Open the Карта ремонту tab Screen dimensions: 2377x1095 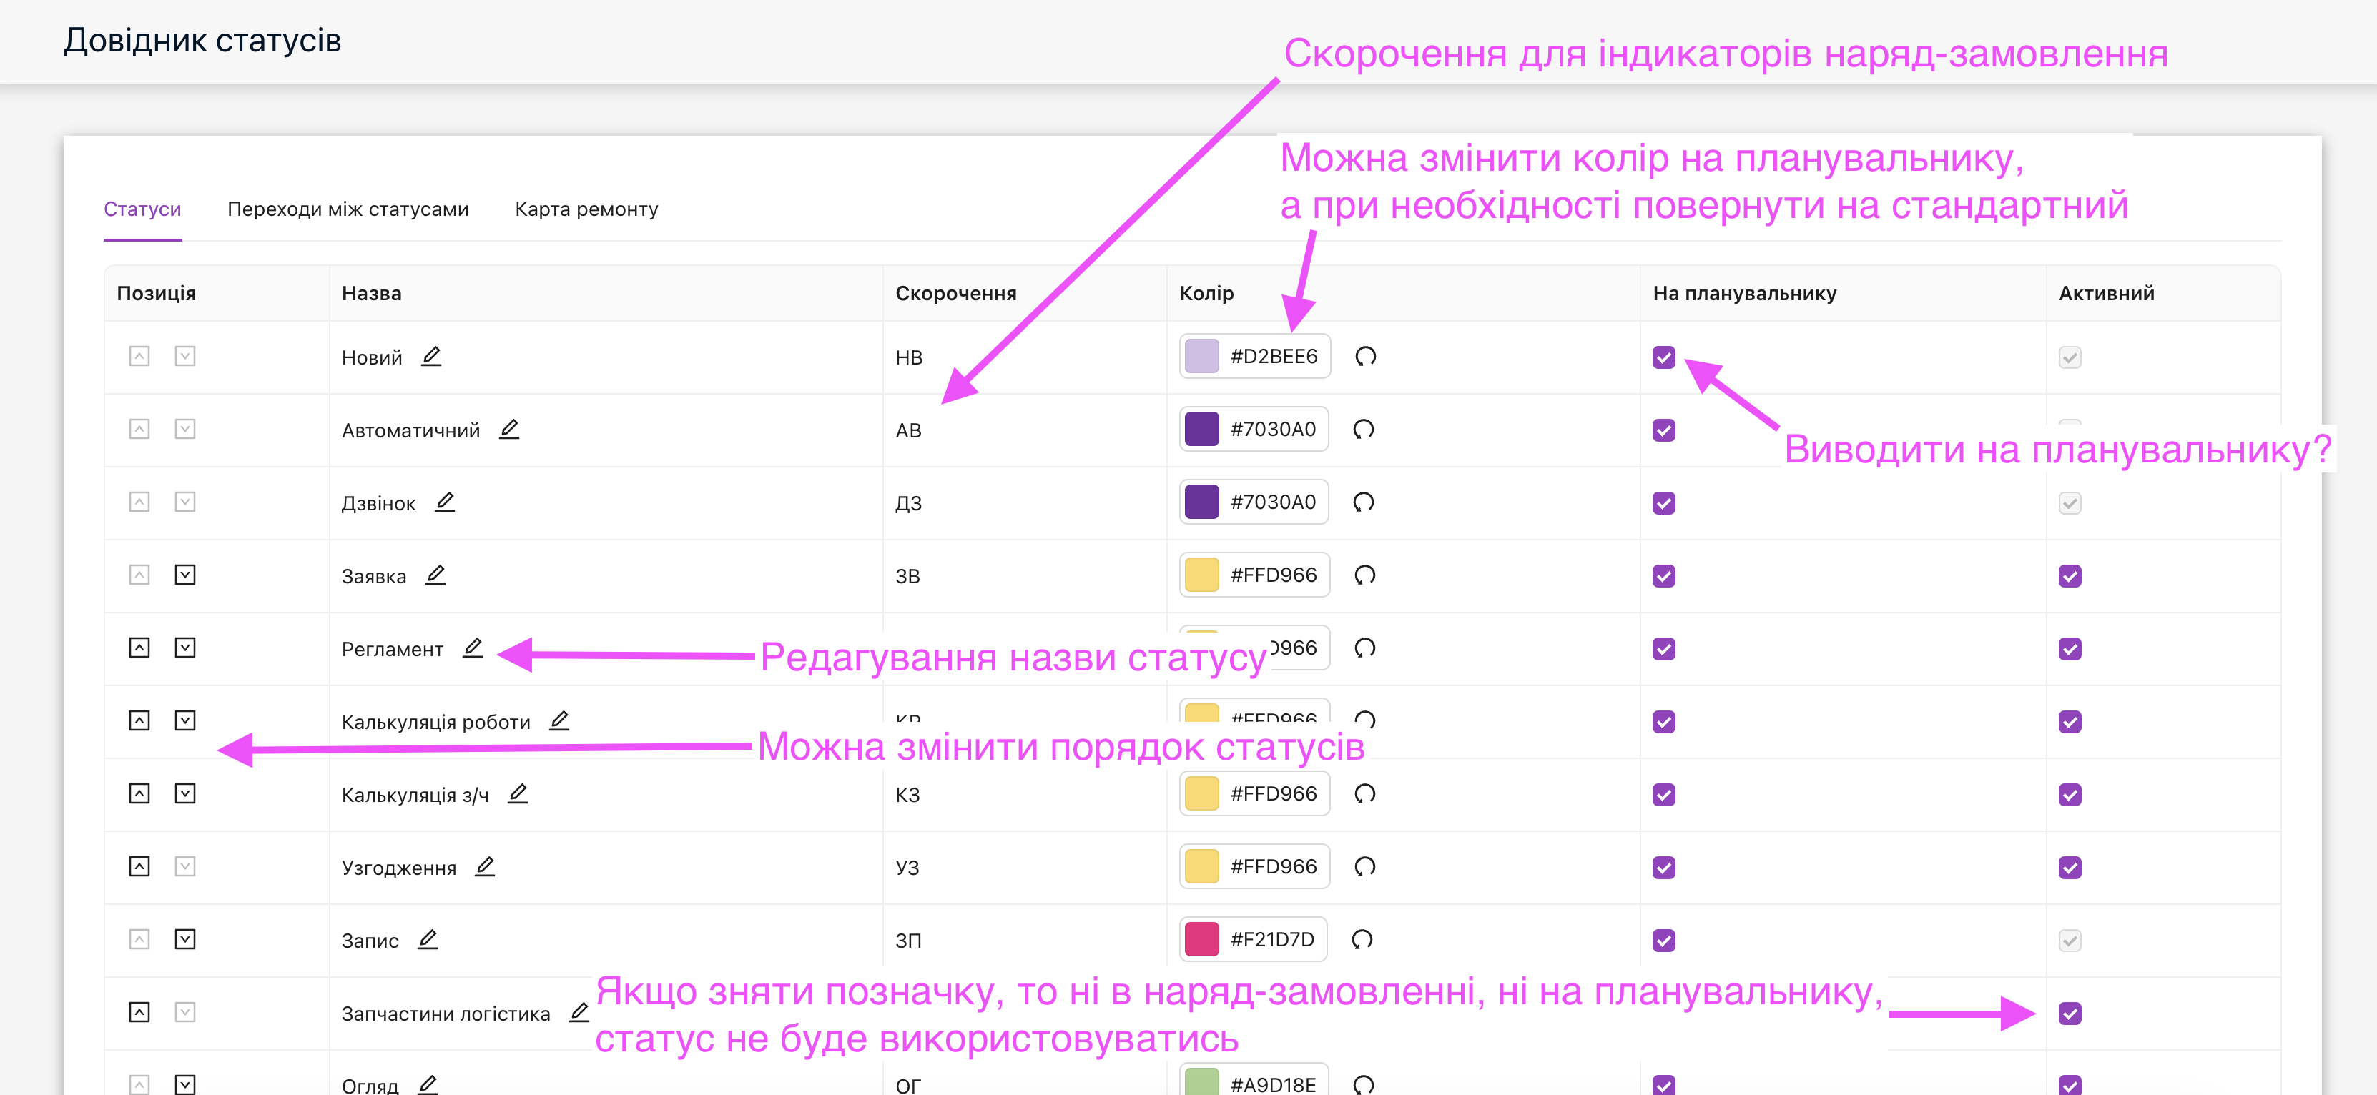click(586, 209)
